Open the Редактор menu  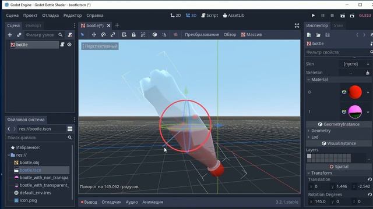(72, 16)
